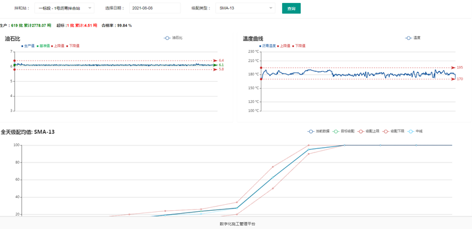Click the 拌和站 field label
Viewport: 472px width, 229px height.
[21, 8]
